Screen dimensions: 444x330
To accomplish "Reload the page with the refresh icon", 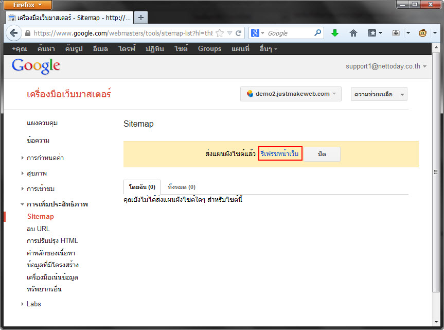I will pos(238,33).
